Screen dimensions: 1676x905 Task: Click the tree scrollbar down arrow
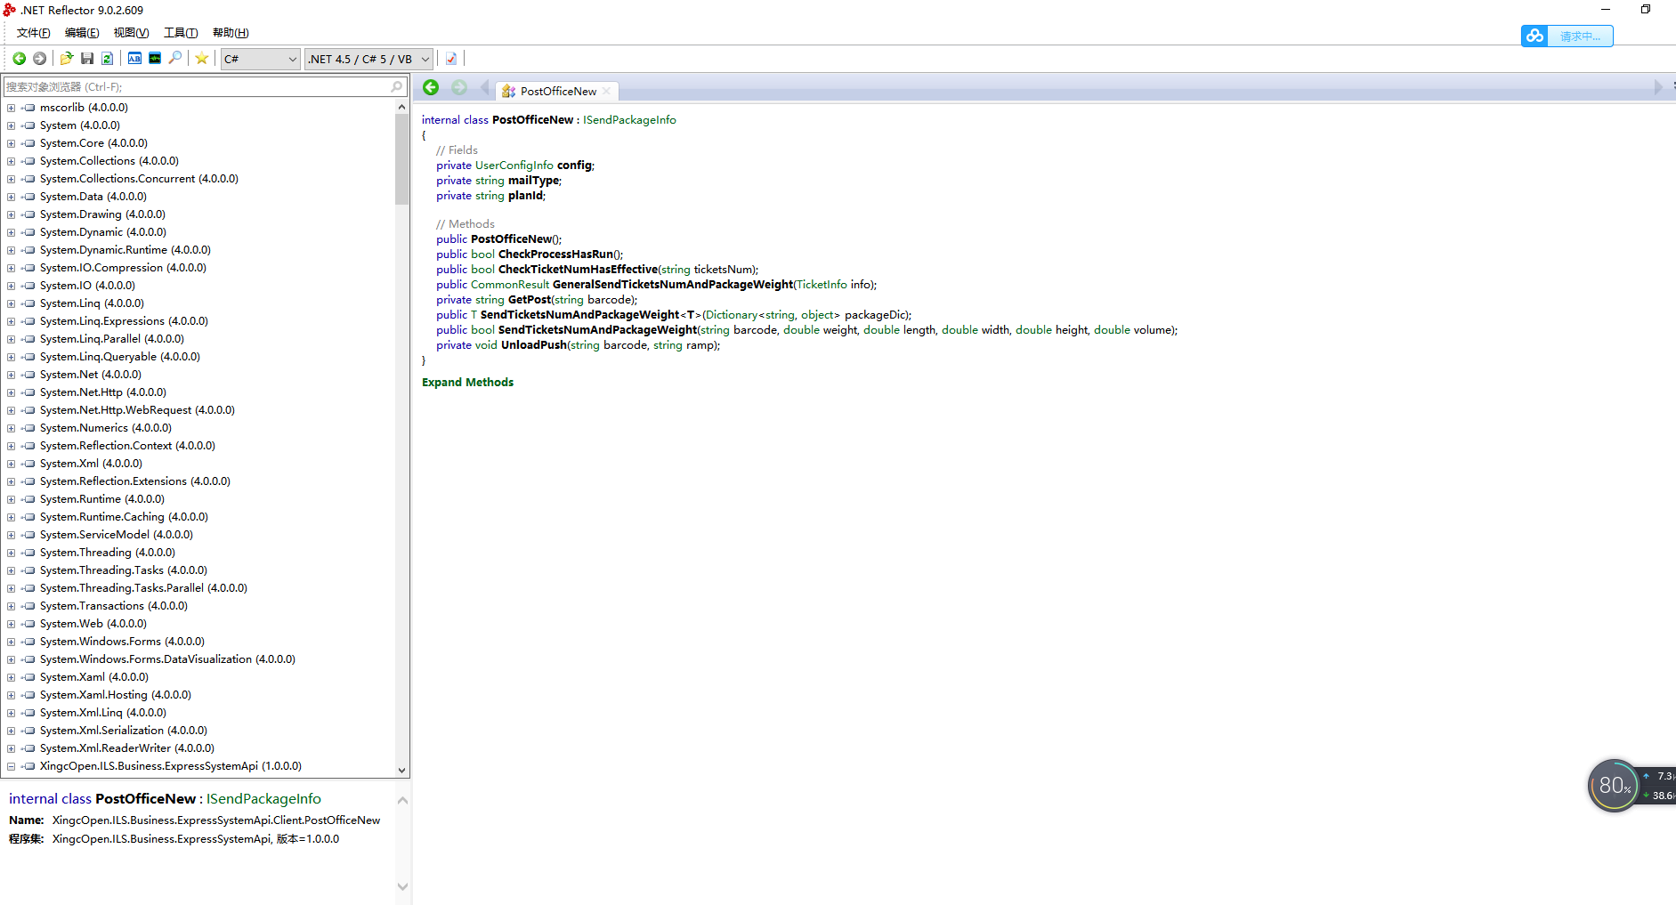pyautogui.click(x=401, y=771)
